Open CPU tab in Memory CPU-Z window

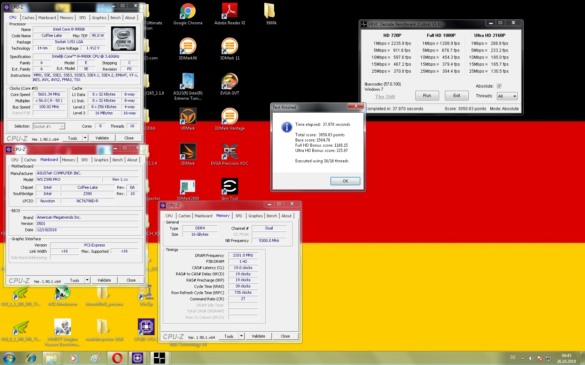click(169, 216)
